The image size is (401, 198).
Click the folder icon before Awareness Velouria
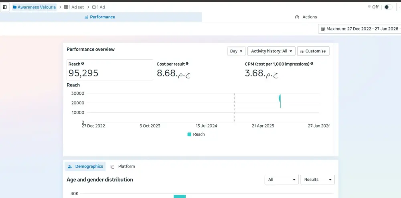[x=15, y=7]
